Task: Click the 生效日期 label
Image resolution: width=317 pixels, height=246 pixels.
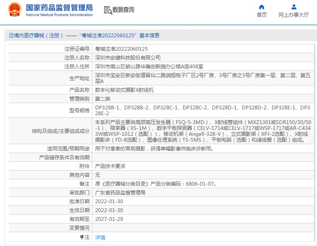Action: coord(79,210)
